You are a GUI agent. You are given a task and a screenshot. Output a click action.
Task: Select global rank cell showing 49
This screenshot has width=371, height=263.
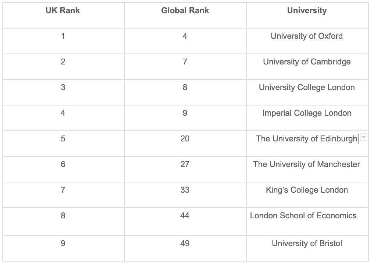coord(185,248)
